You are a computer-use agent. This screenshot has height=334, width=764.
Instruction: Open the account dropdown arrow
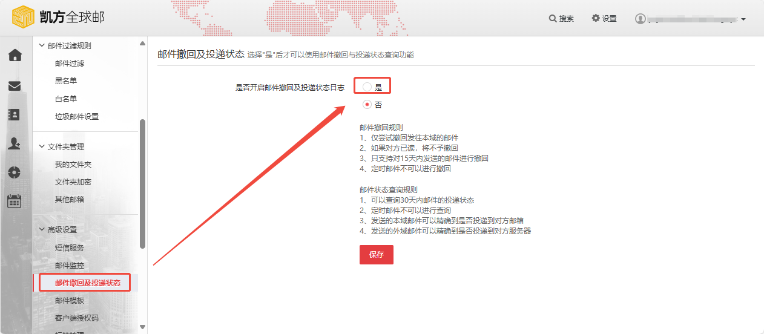pos(743,19)
